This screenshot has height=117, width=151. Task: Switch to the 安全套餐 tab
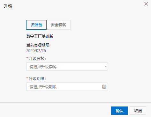(x=58, y=25)
